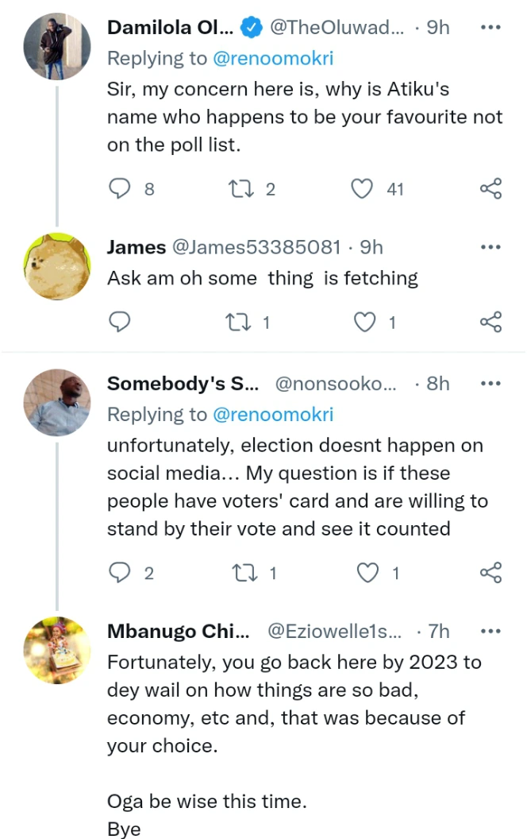Open more options on Mbanugo's tweet
527x839 pixels.
point(491,632)
